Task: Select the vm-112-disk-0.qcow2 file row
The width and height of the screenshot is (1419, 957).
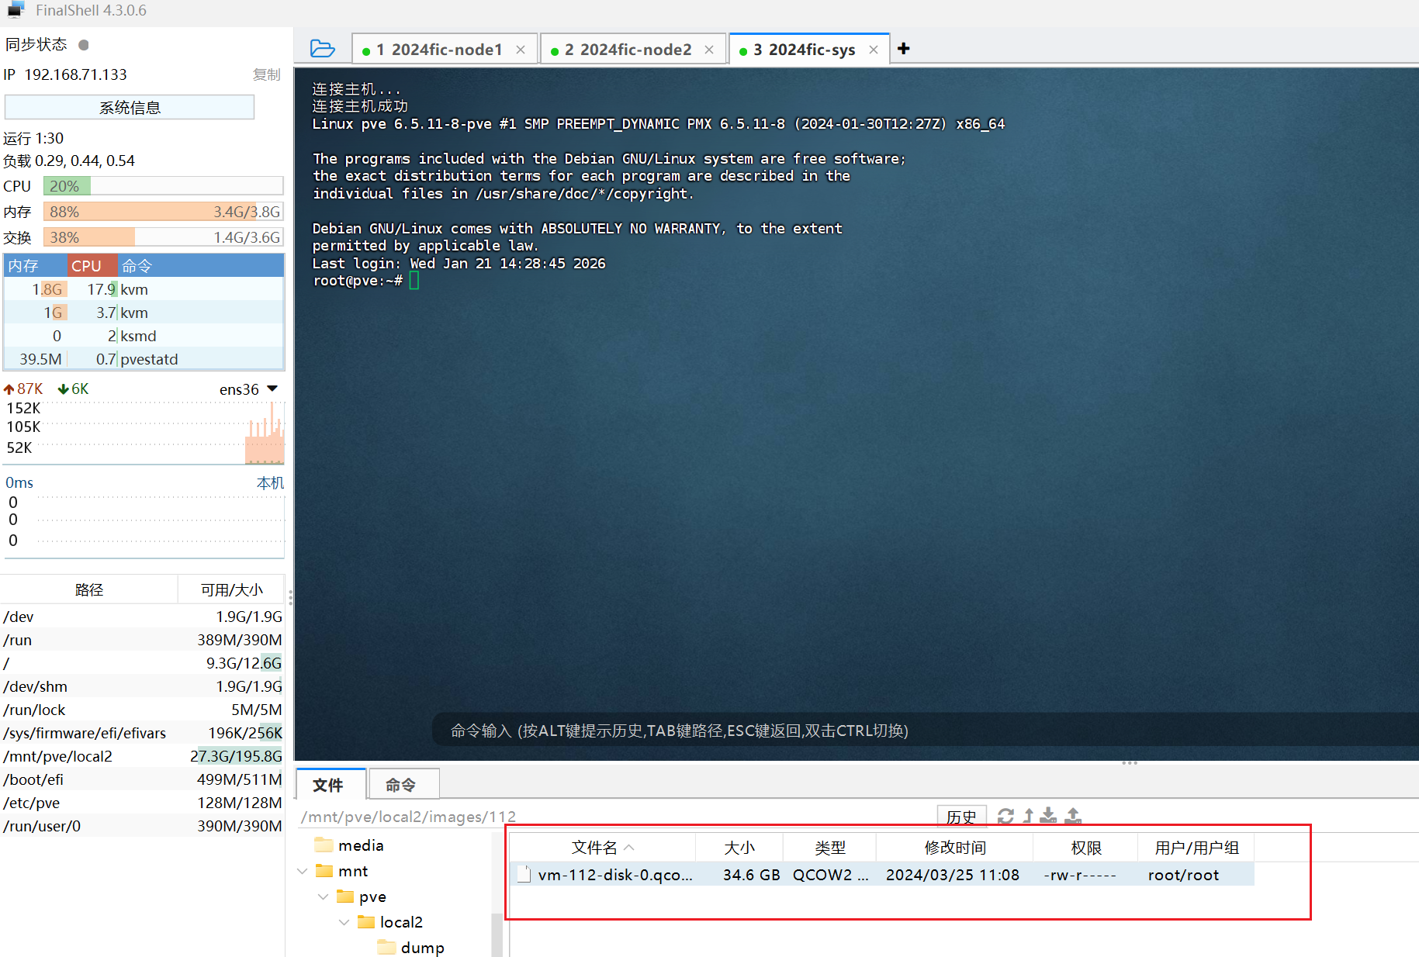Action: 882,875
